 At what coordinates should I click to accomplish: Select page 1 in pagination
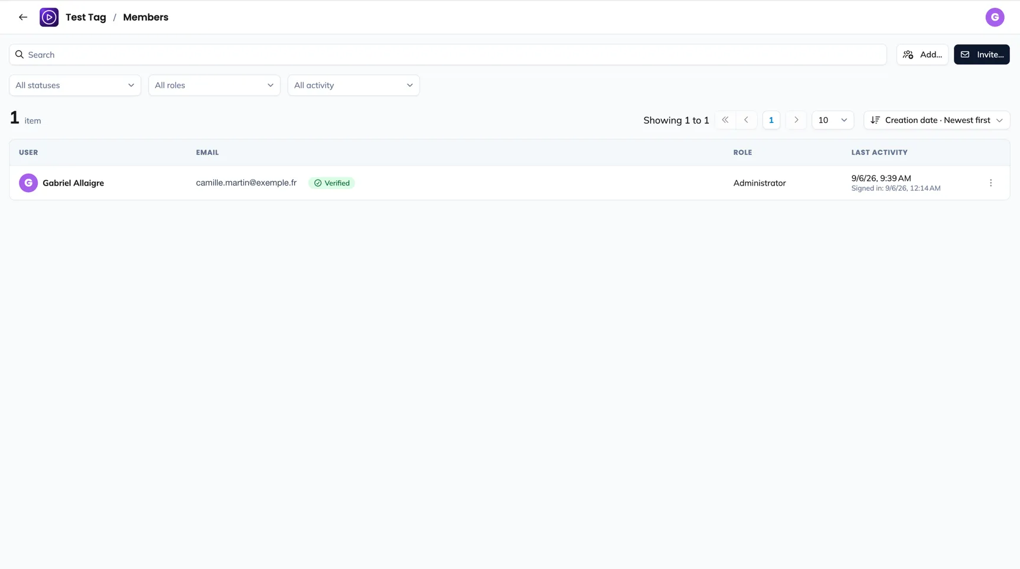[771, 120]
